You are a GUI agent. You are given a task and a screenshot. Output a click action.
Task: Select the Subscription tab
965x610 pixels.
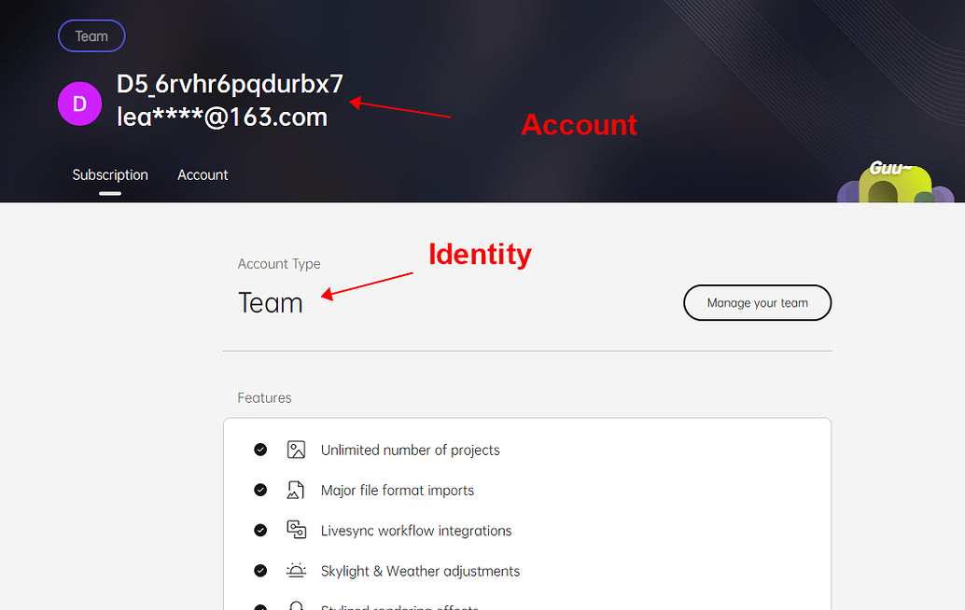click(x=110, y=174)
